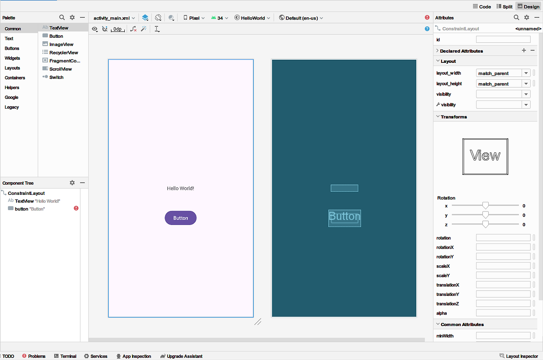Click canvas resize handle below blueprint
The image size is (543, 360).
(258, 322)
